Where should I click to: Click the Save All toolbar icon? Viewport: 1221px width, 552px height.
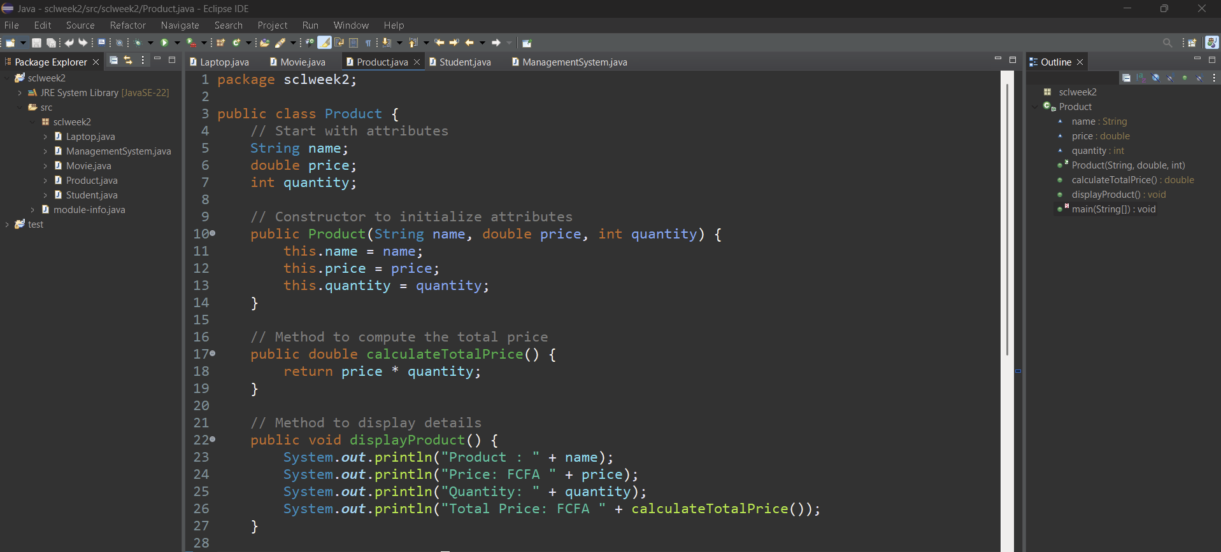click(x=51, y=43)
